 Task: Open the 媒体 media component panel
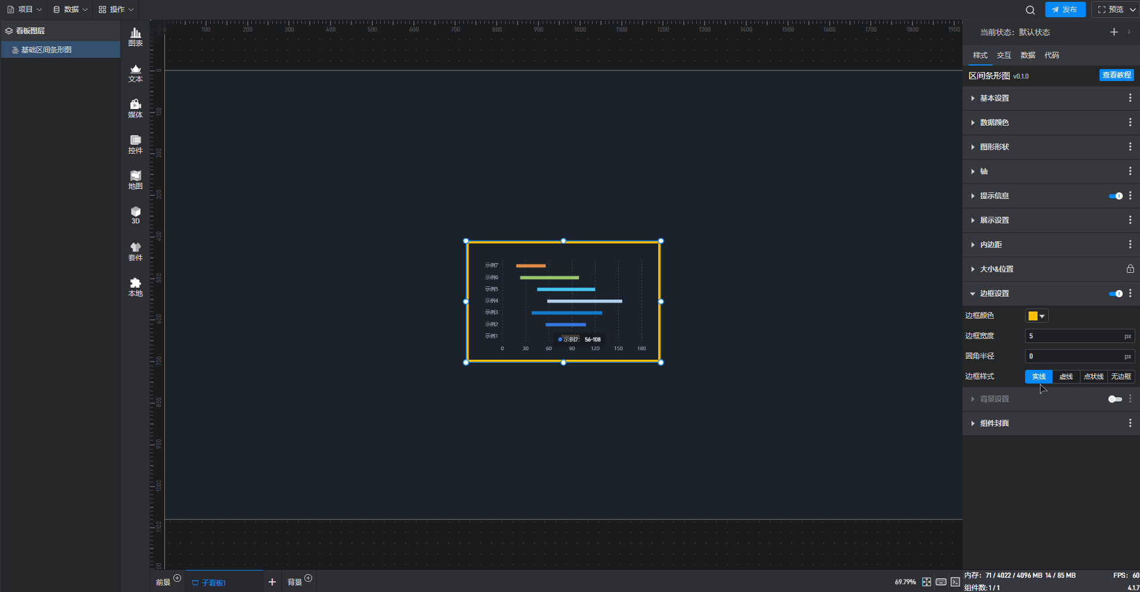(x=135, y=109)
